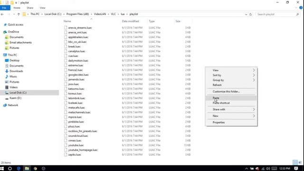
Task: Click the volume speaker tray icon
Action: click(x=268, y=169)
